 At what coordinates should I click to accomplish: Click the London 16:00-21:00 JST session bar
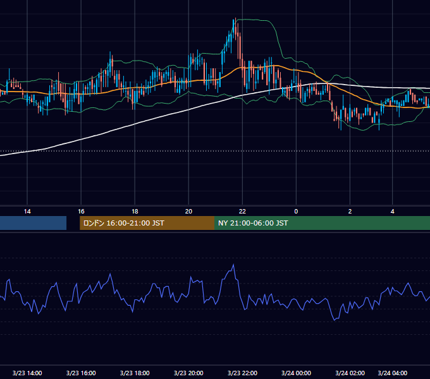tap(147, 223)
